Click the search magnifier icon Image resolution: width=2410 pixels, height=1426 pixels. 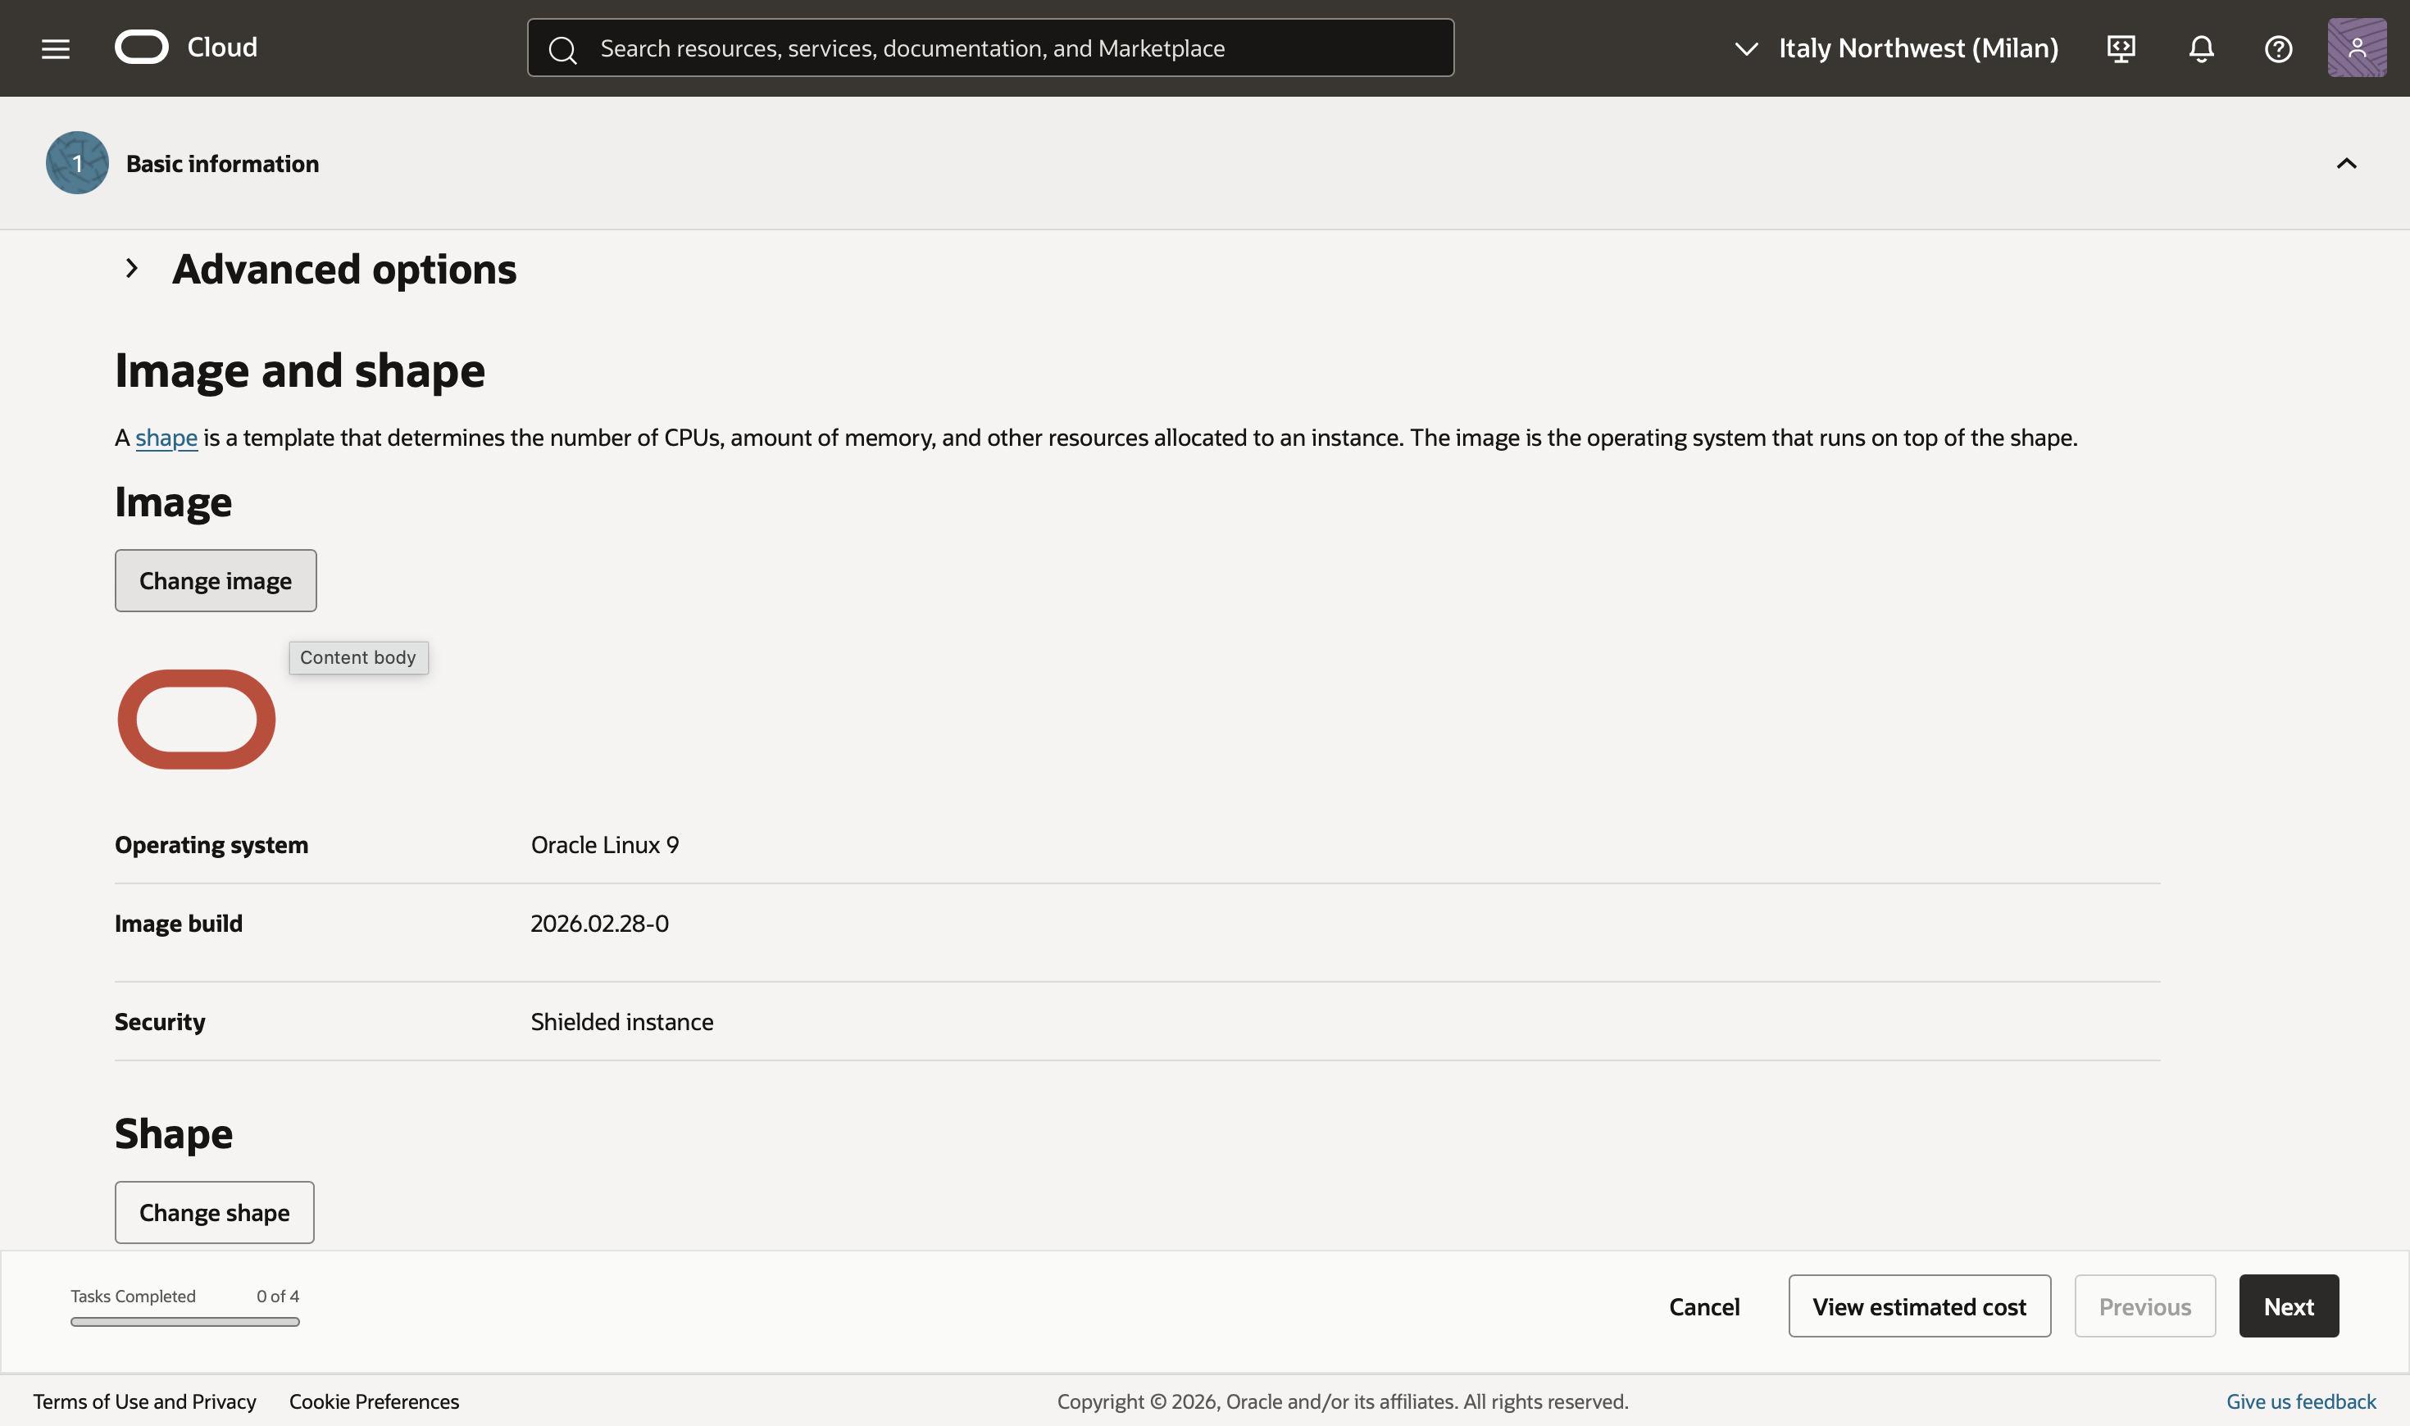563,49
